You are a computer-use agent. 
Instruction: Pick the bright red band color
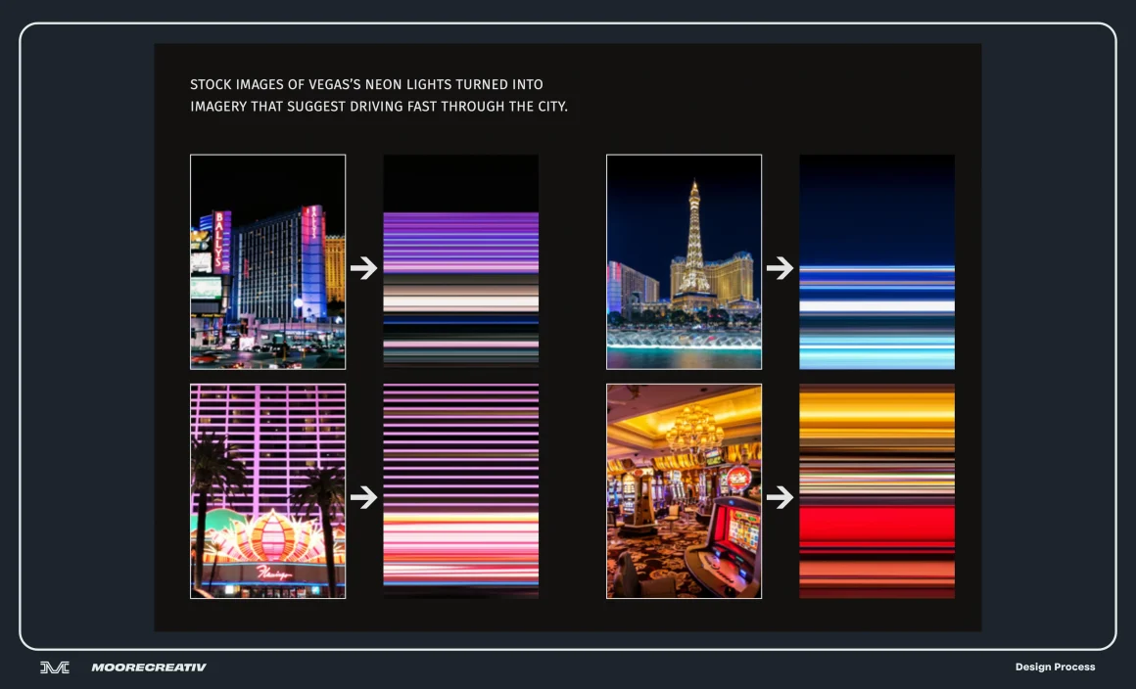tap(876, 525)
